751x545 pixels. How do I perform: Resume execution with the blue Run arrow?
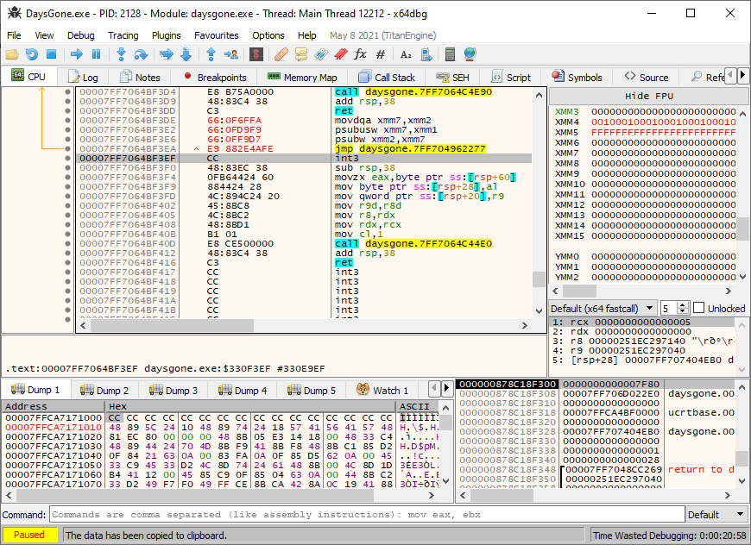pos(76,53)
